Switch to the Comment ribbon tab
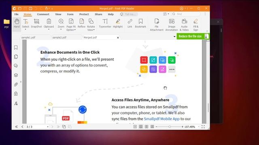Image resolution: width=259 pixels, height=145 pixels. pyautogui.click(x=43, y=14)
